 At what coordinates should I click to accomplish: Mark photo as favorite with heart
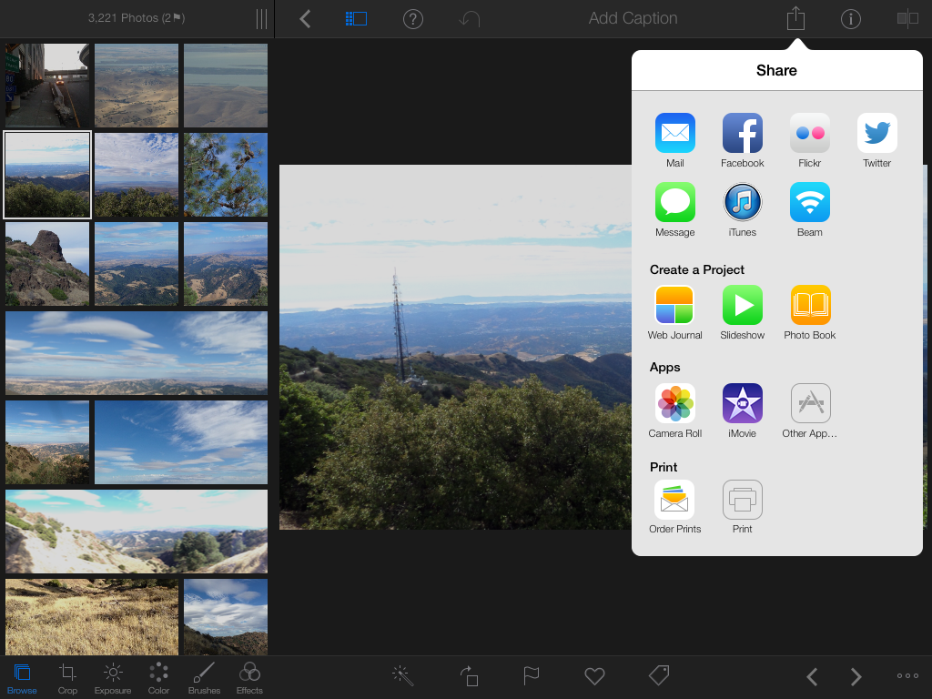(594, 675)
